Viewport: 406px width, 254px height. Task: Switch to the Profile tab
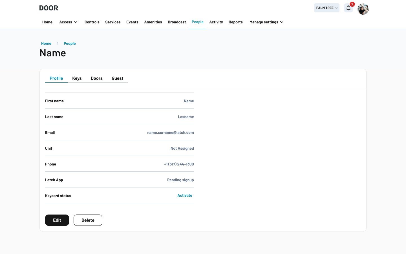tap(56, 78)
